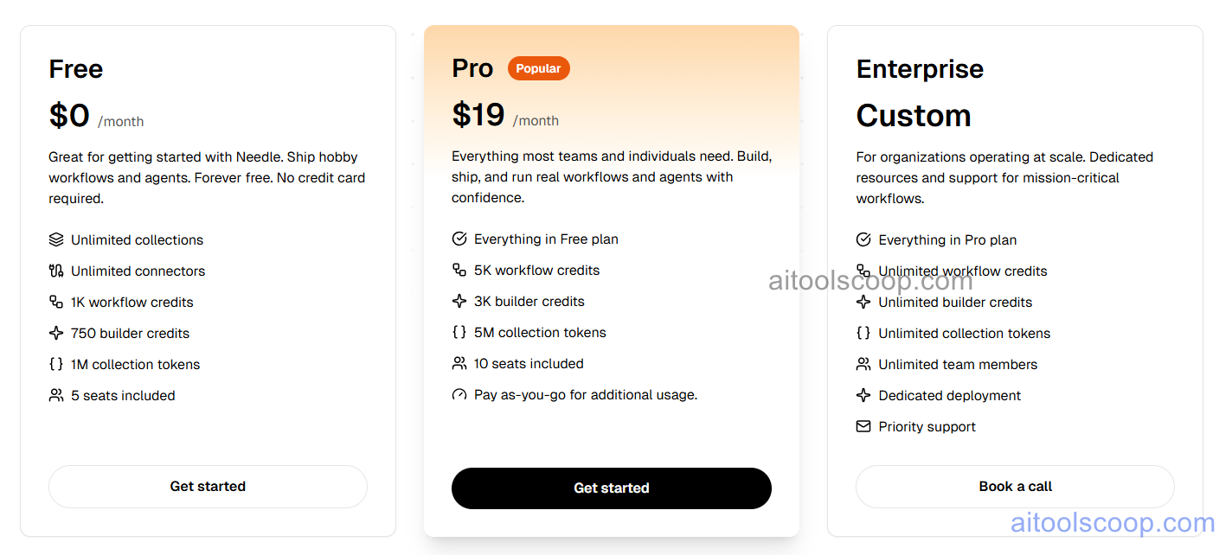Select the Enterprise plan title heading
This screenshot has width=1232, height=555.
click(920, 68)
